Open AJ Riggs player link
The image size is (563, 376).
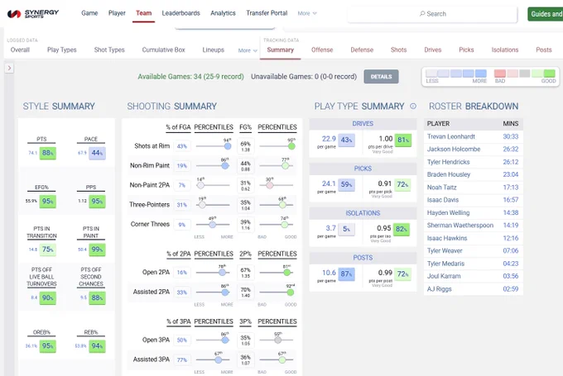point(439,289)
